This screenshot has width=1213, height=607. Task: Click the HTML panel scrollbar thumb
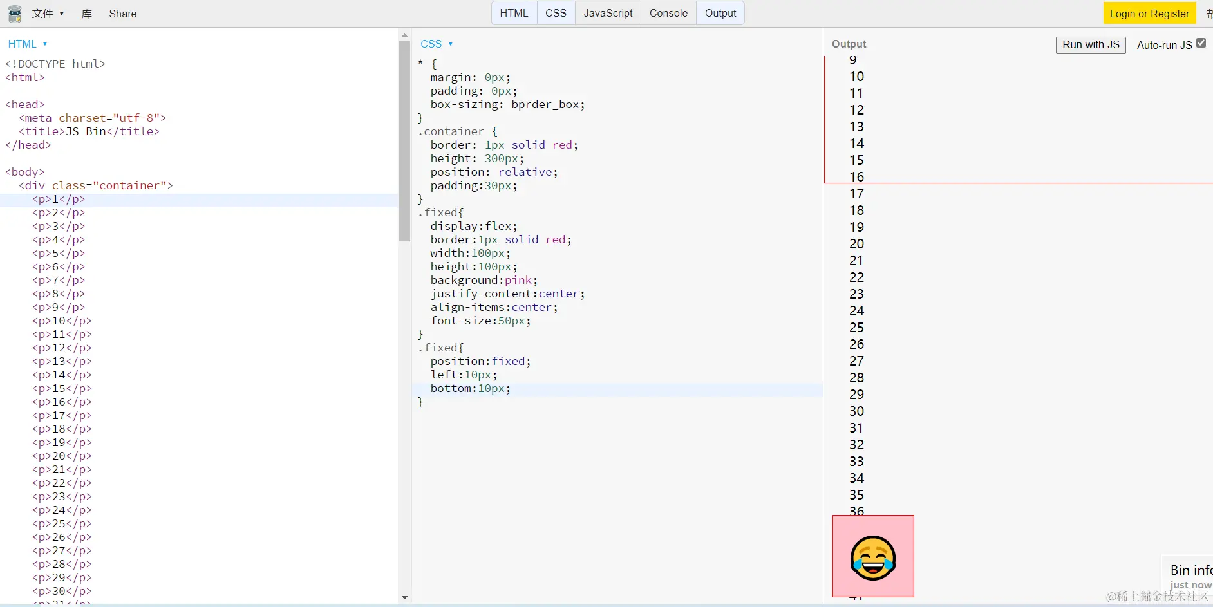pos(404,141)
